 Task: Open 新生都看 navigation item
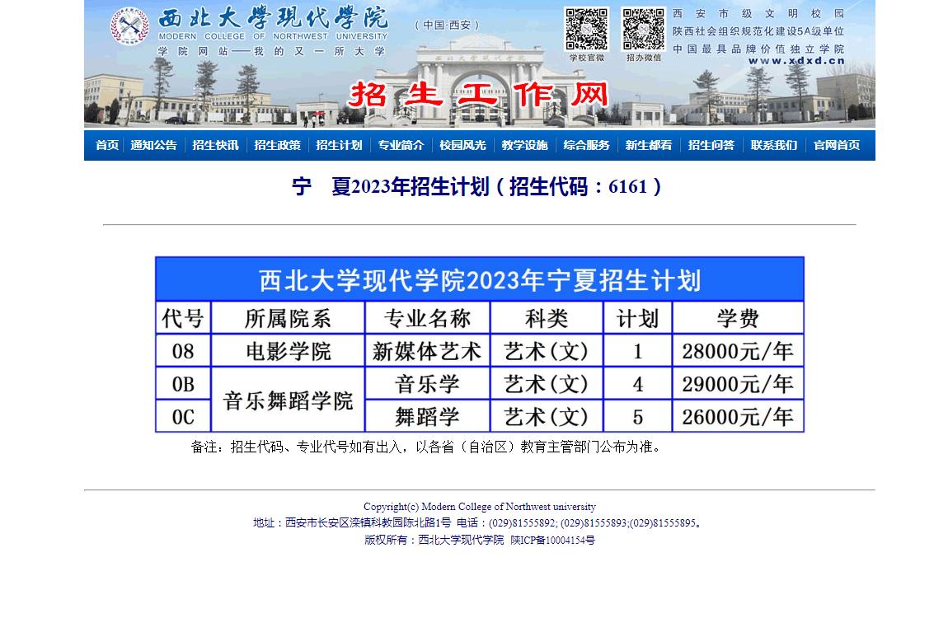648,145
